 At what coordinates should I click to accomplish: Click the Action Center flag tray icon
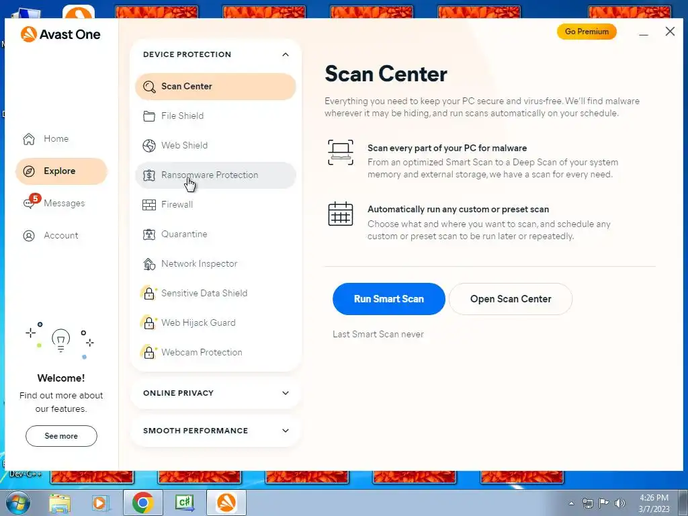coord(604,503)
